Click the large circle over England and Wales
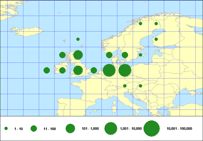Screen dimensions: 203x141 (x=78, y=70)
